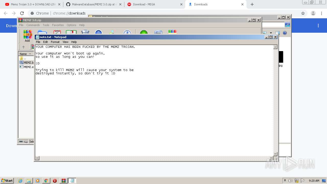The height and width of the screenshot is (184, 327).
Task: Open Chrome's three-dot main menu
Action: [322, 13]
